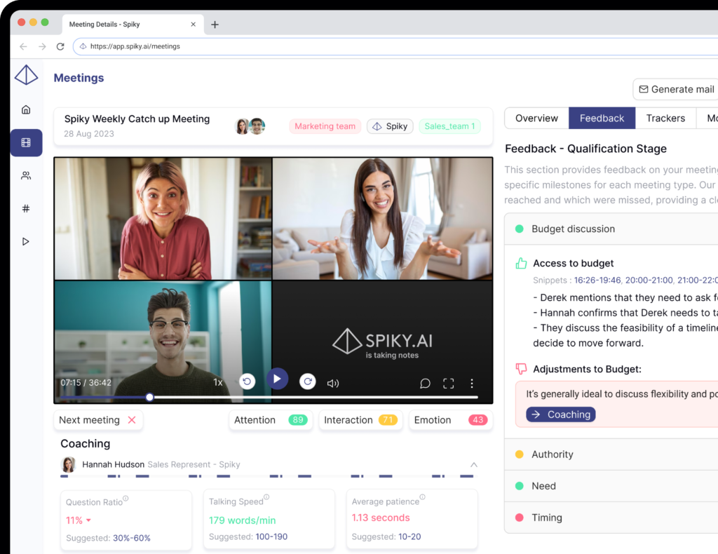Click the Spiky logo in the sidebar
This screenshot has width=718, height=554.
tap(26, 74)
